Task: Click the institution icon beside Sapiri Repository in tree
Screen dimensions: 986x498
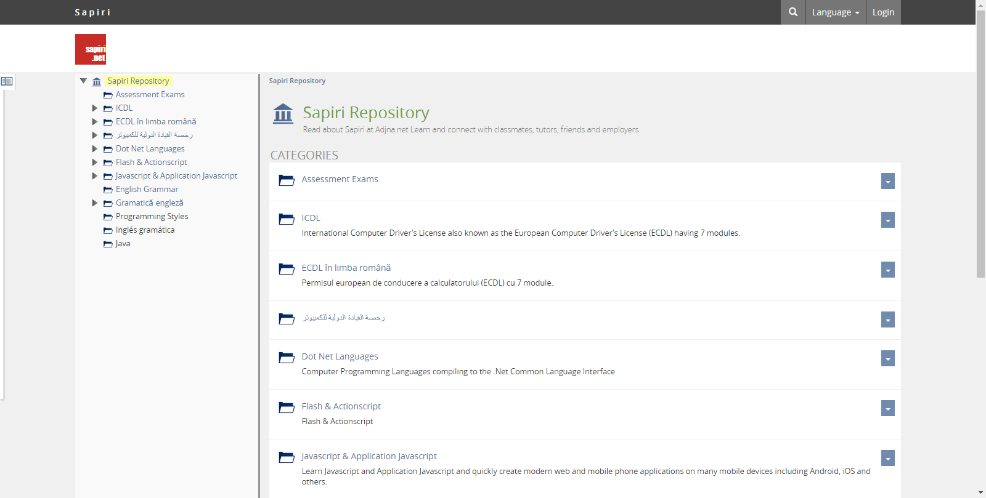Action: 97,81
